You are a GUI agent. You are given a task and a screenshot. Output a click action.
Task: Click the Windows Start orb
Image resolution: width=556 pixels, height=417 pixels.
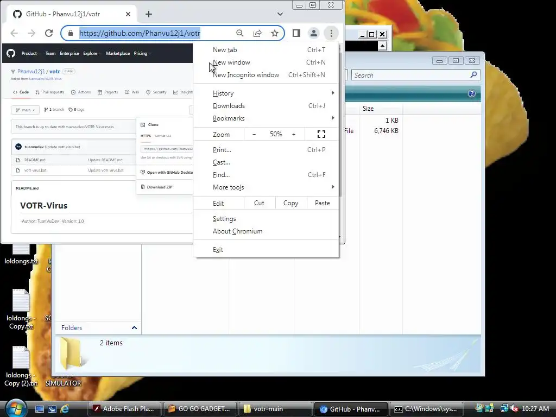pyautogui.click(x=16, y=408)
